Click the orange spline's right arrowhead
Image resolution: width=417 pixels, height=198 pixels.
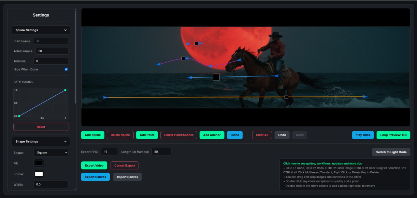(365, 97)
